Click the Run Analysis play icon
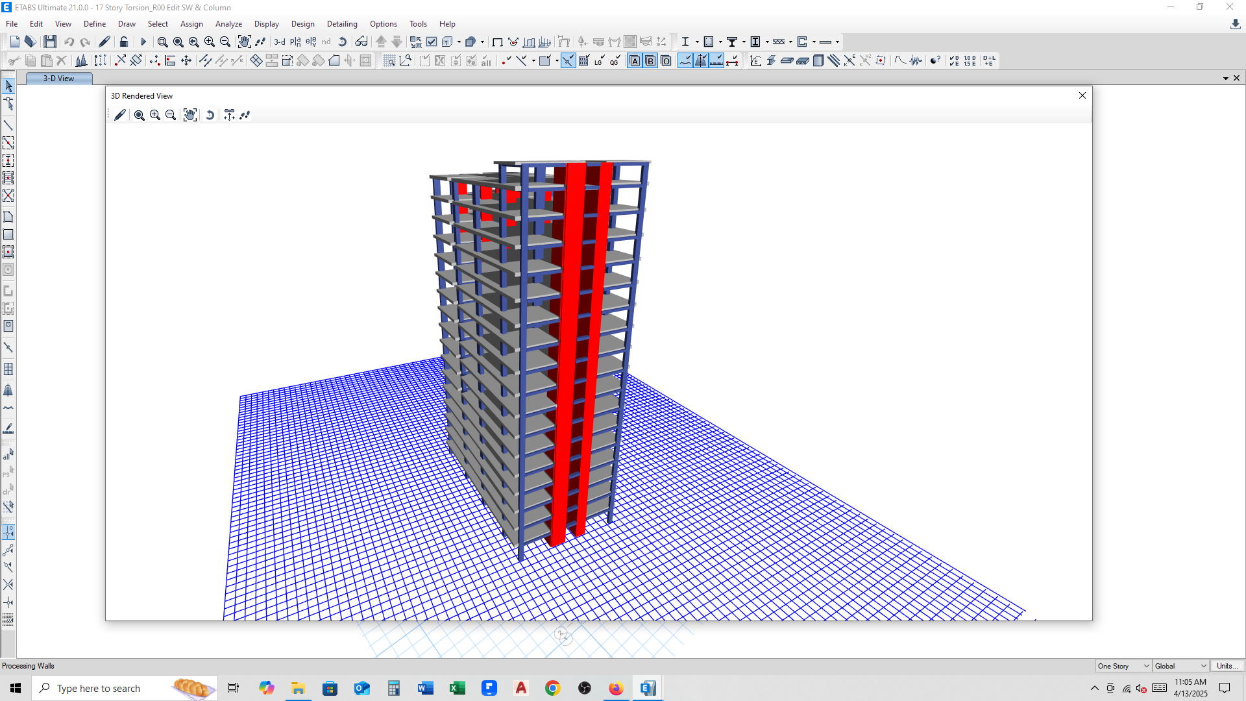Image resolution: width=1246 pixels, height=701 pixels. (143, 42)
